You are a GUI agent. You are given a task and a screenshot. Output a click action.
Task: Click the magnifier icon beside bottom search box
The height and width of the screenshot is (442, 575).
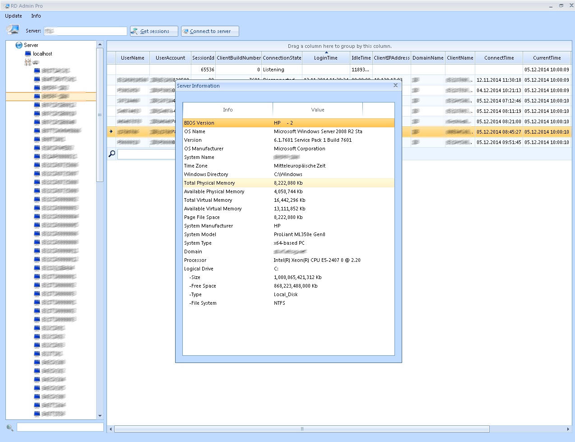[10, 428]
